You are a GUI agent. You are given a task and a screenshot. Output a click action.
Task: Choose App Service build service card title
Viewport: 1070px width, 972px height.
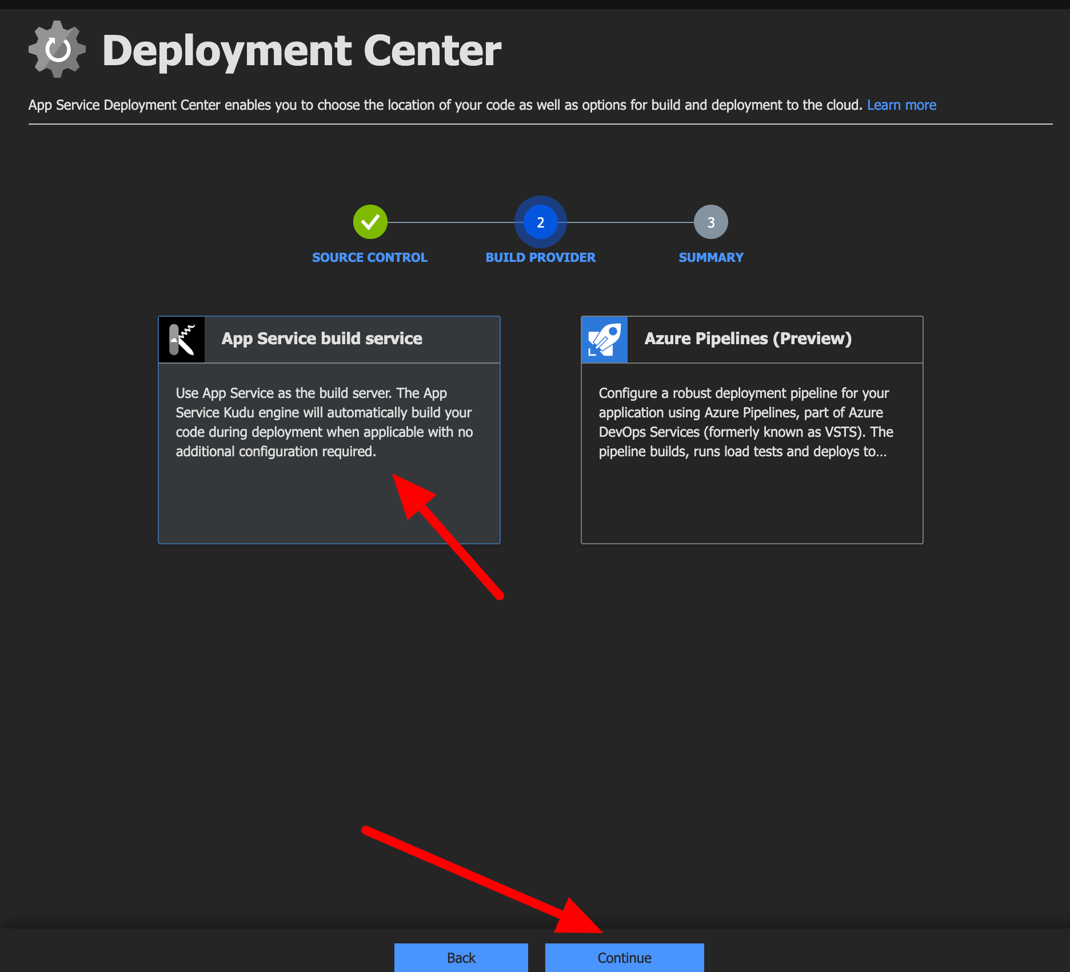(322, 338)
